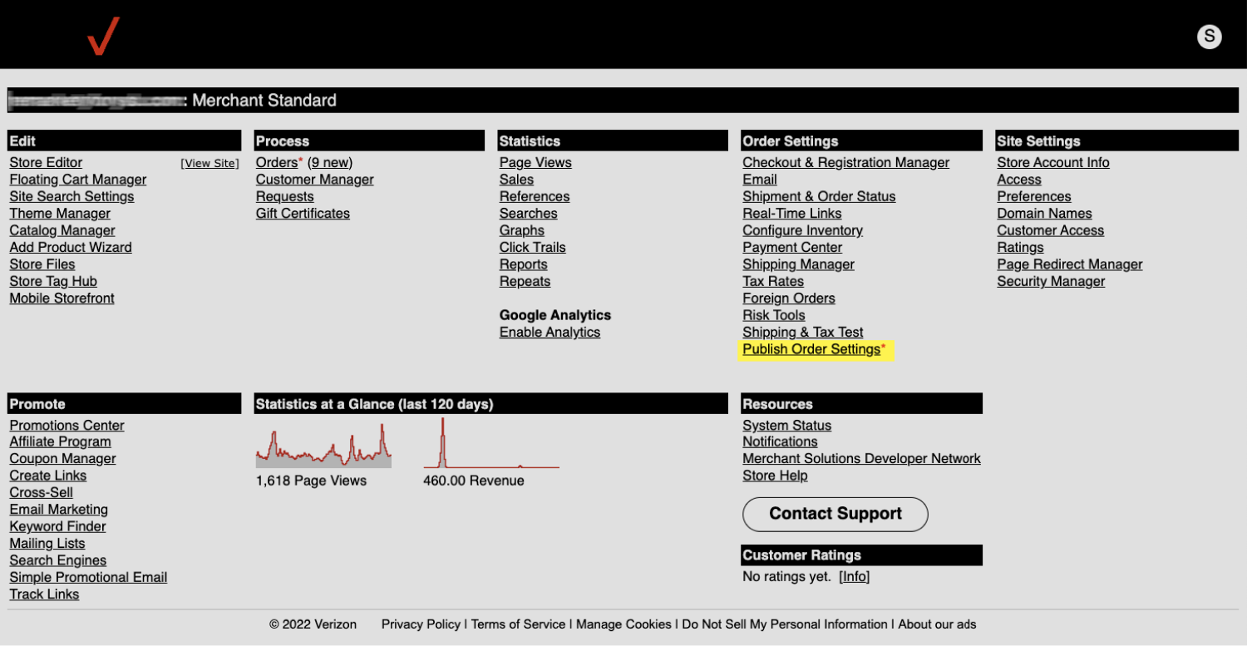This screenshot has height=646, width=1247.
Task: Open the Orders link
Action: tap(277, 163)
